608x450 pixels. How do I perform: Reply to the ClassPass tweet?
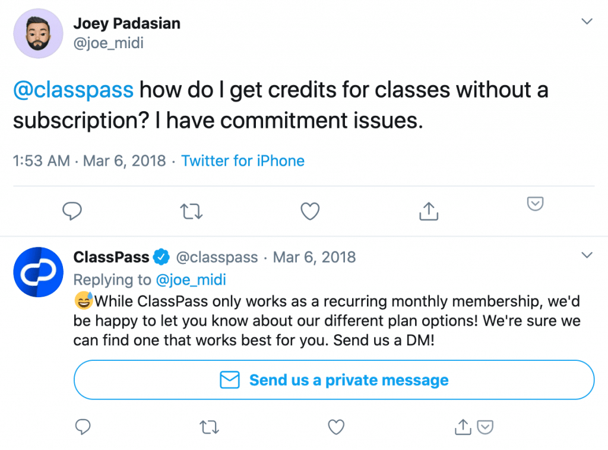(84, 426)
